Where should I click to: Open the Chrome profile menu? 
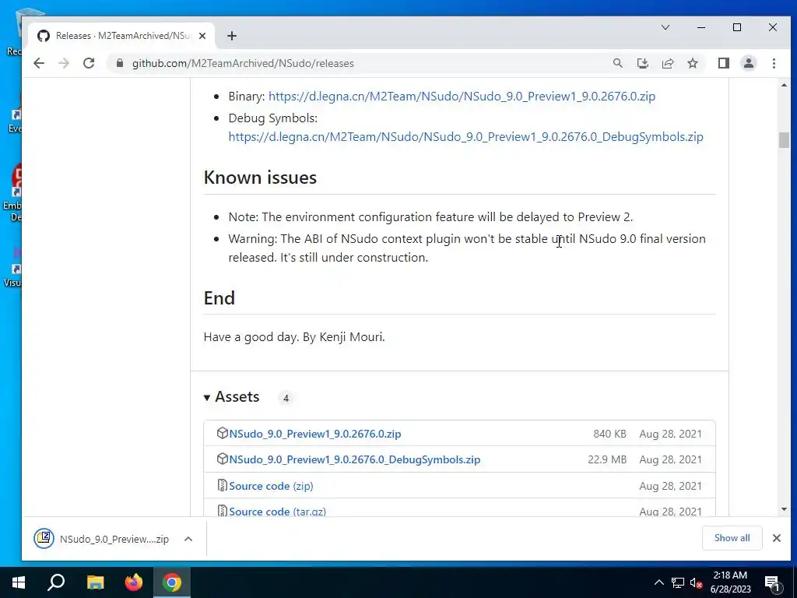coord(748,63)
